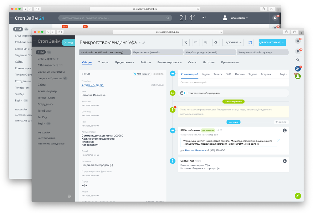313x213 pixels.
Task: Expand the Ещё dropdown in timeline tabs
Action: pyautogui.click(x=283, y=74)
